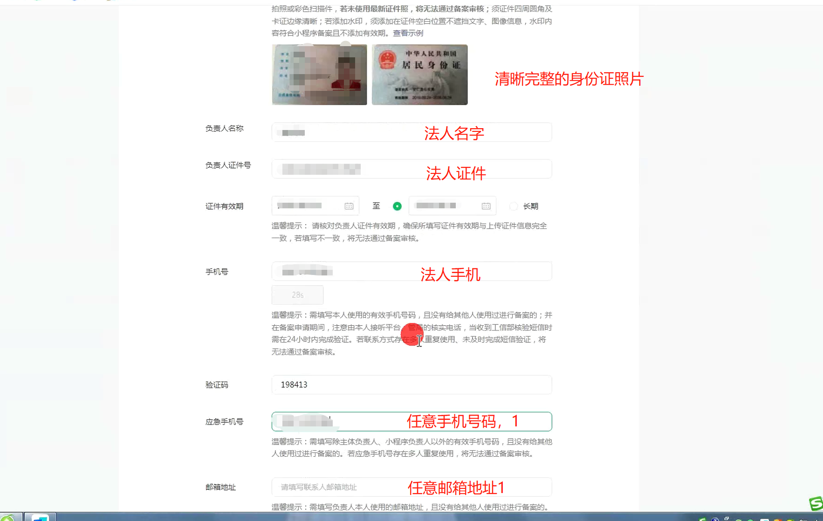
Task: Select the green end-date radio button
Action: click(397, 206)
